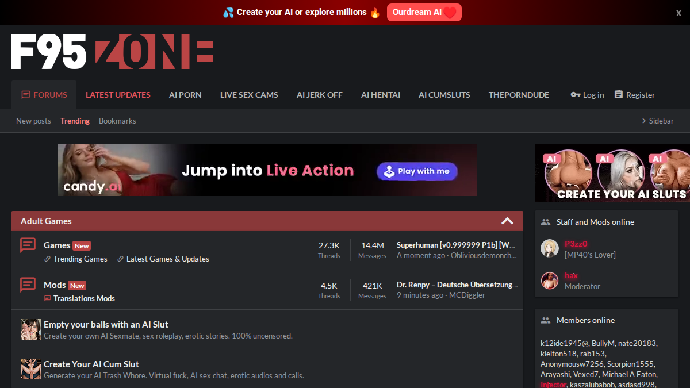
Task: Click the people icon on Staff online header
Action: (x=546, y=222)
